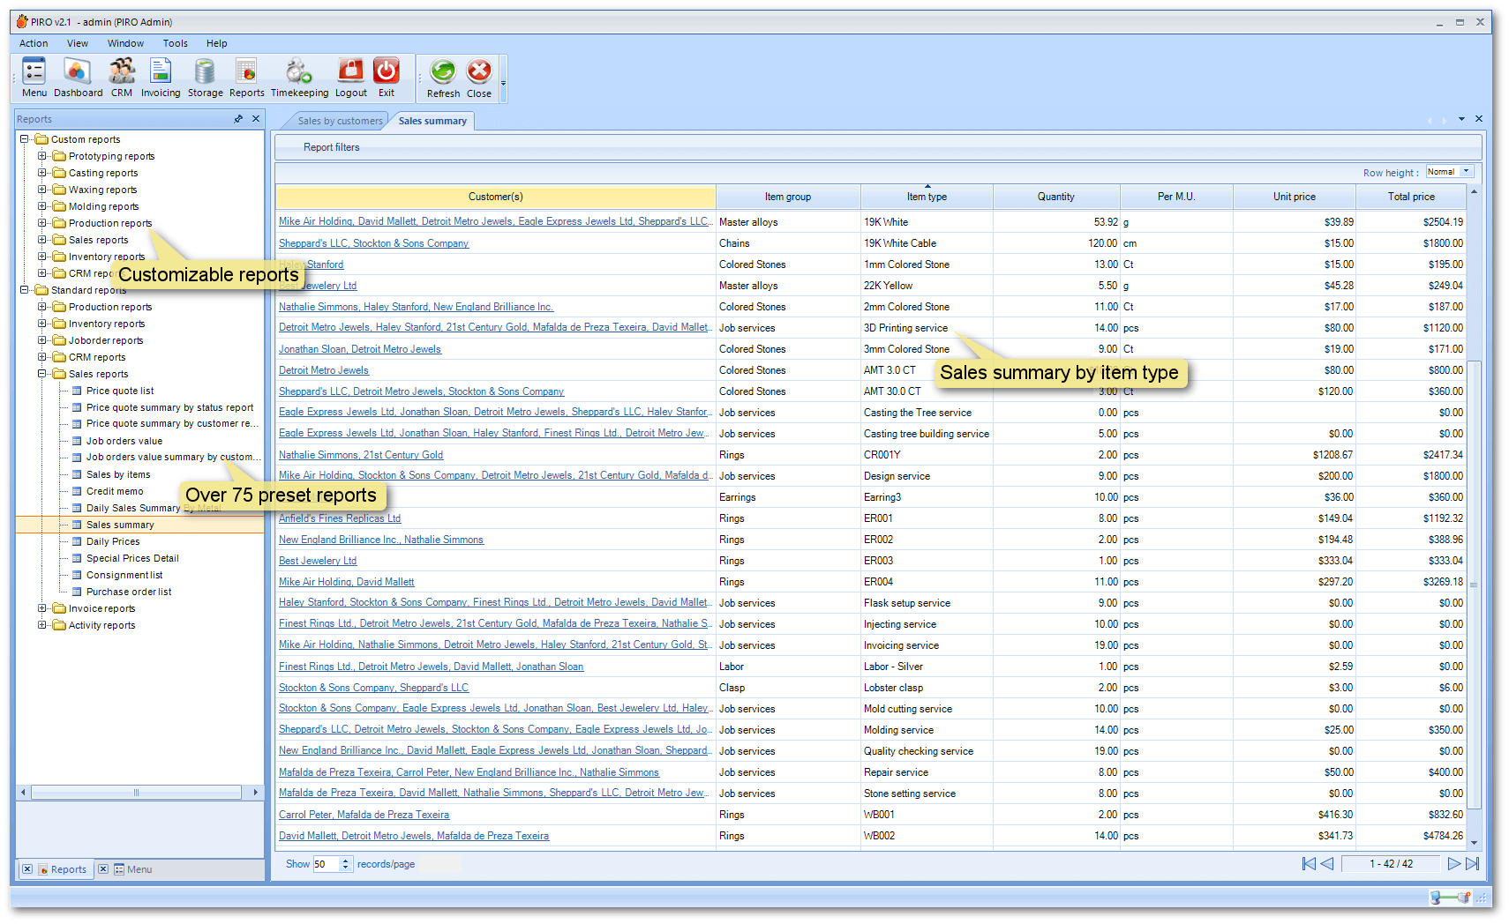1509x924 pixels.
Task: Open the Window menu
Action: pyautogui.click(x=125, y=43)
